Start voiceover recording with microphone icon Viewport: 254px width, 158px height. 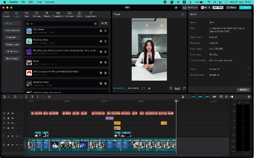[x=183, y=97]
